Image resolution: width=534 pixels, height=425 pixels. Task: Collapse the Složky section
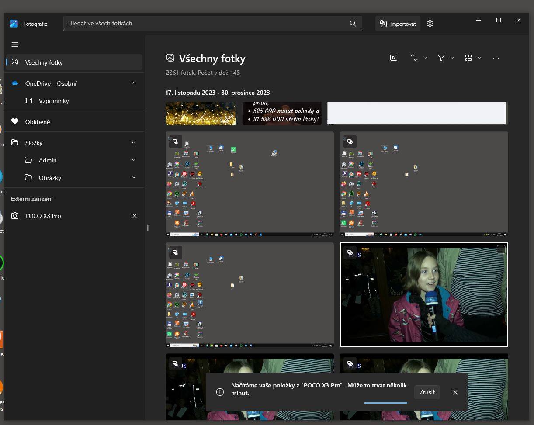pos(134,142)
